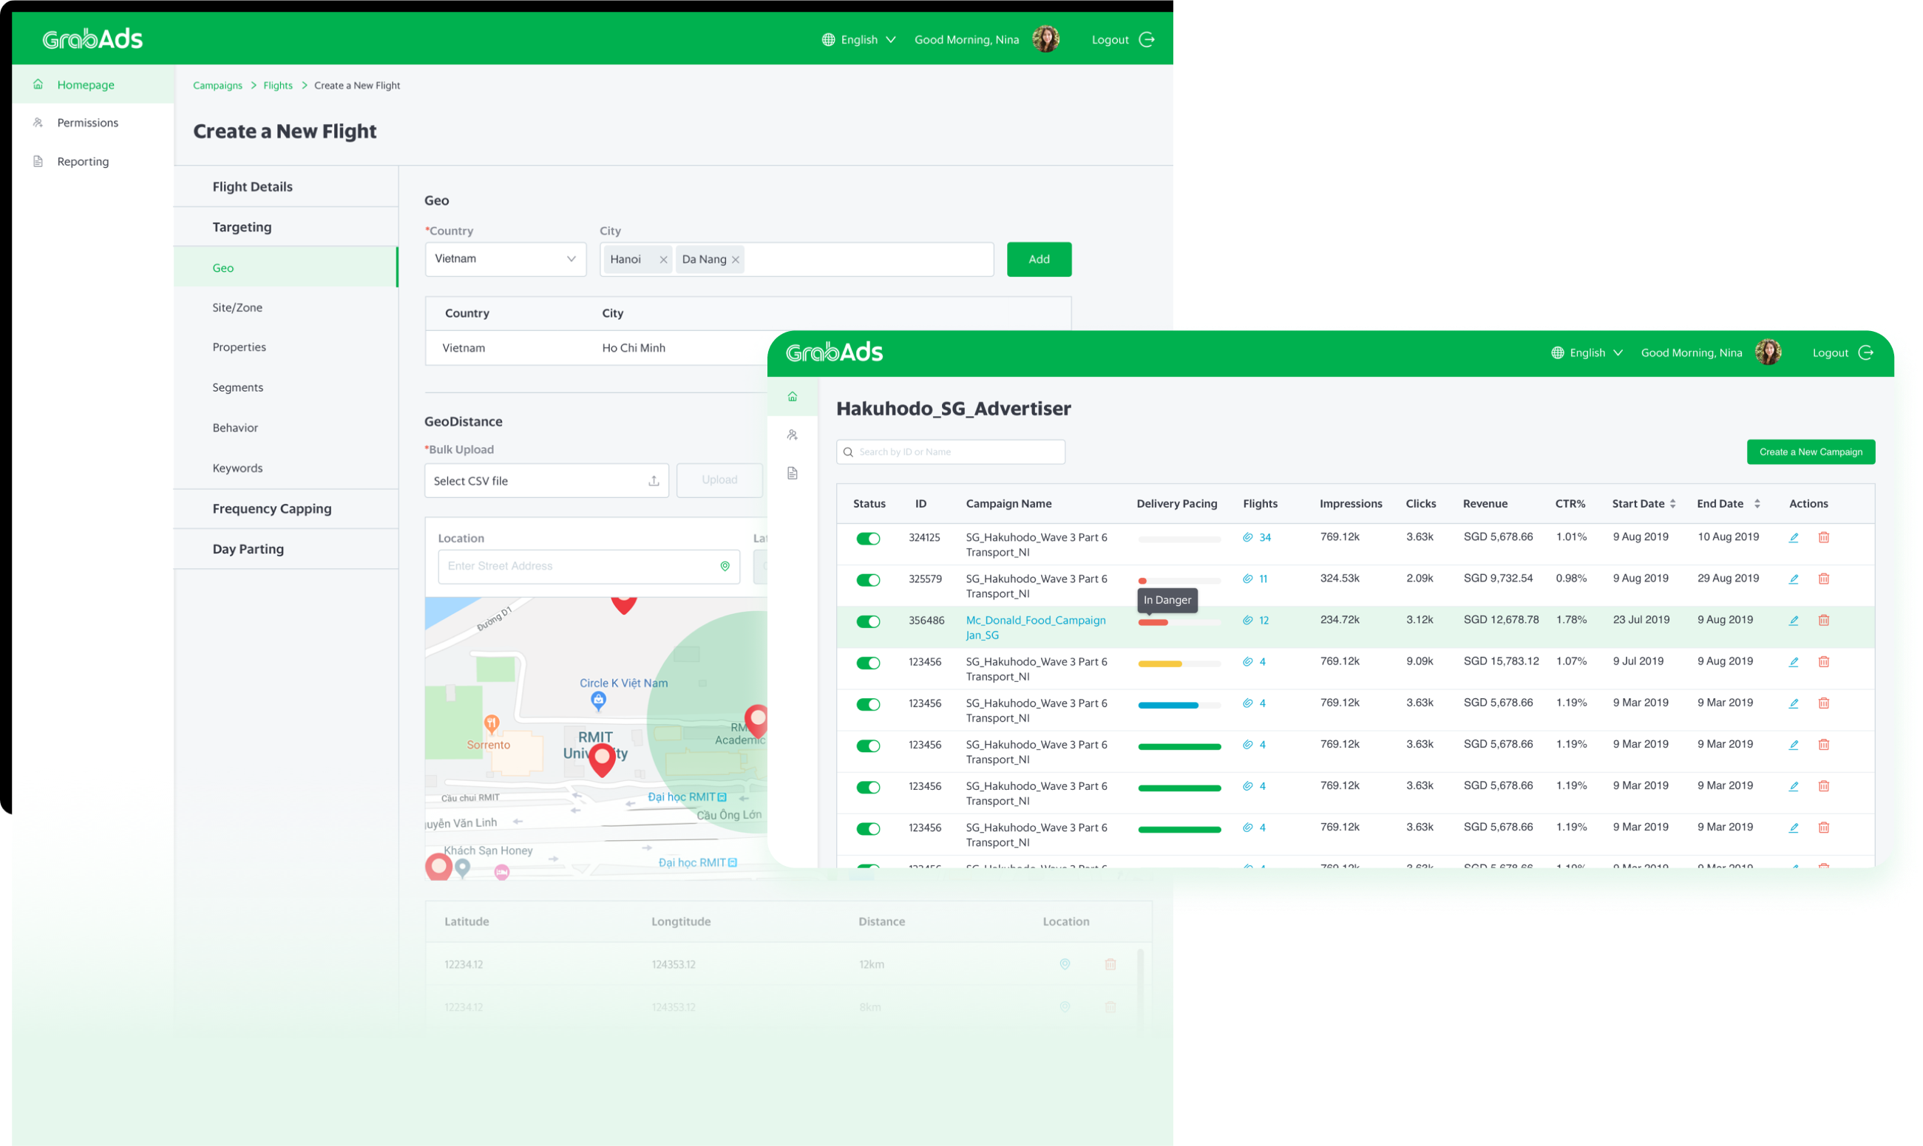Click the edit pencil for campaign 324125
The height and width of the screenshot is (1146, 1923).
pos(1794,537)
